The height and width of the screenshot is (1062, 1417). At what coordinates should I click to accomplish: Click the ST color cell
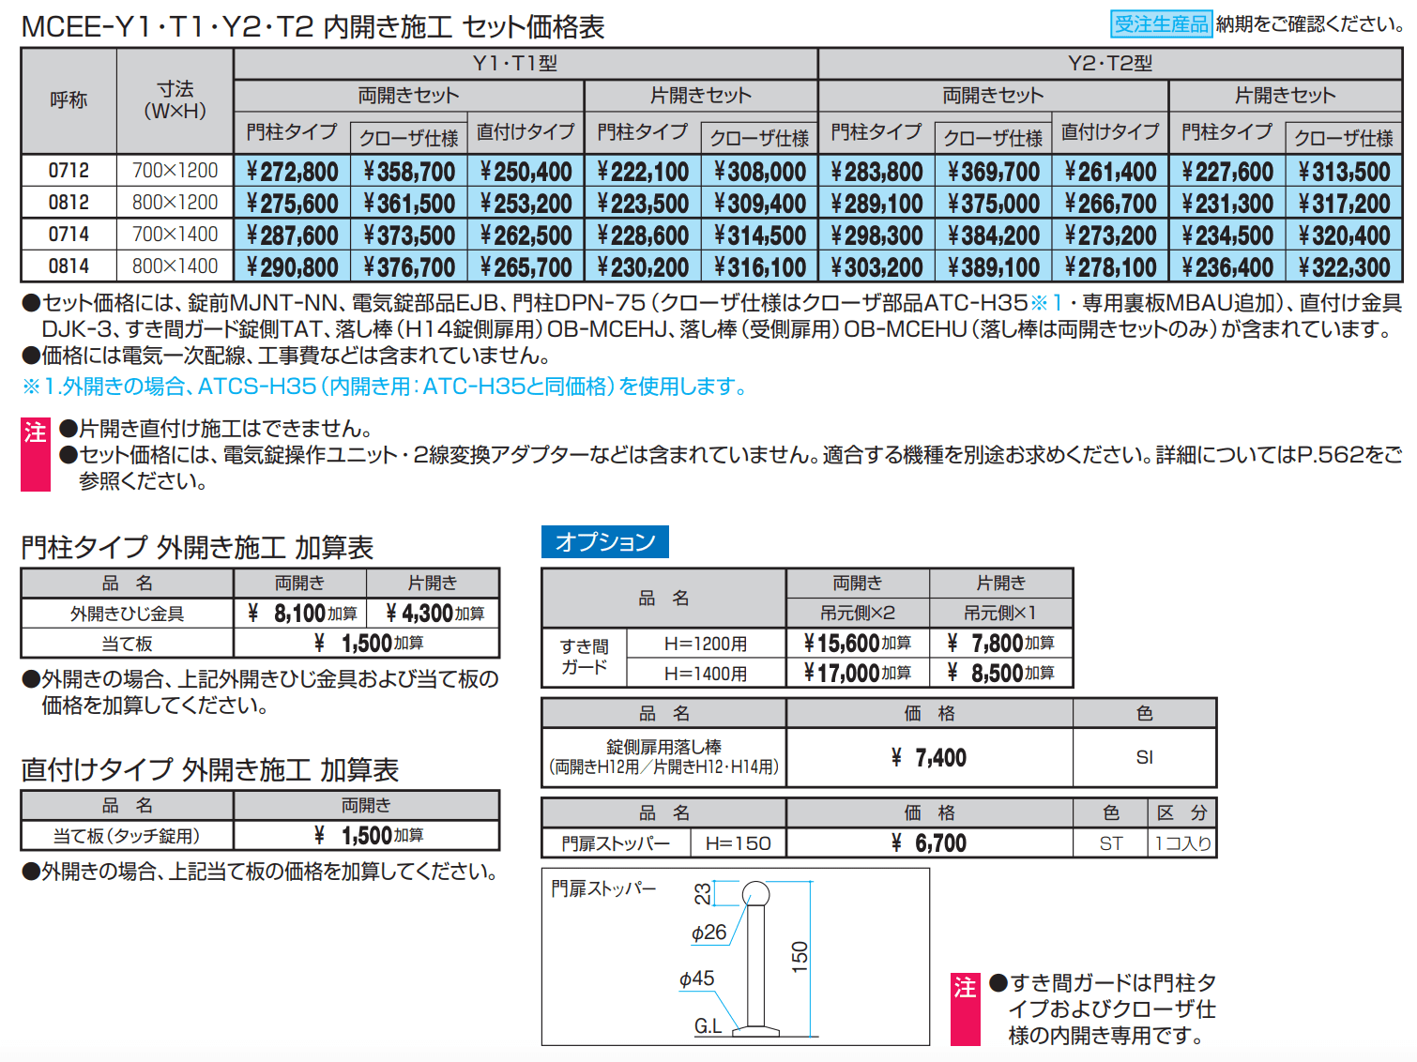coord(1111,843)
